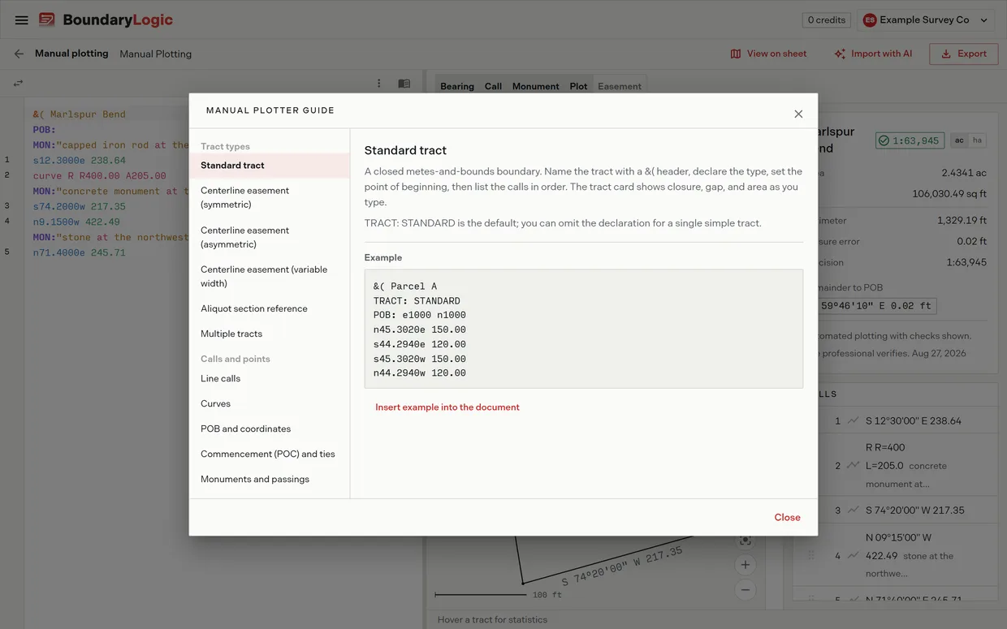Screen dimensions: 1007x629
Task: Click the Close button in guide dialog
Action: pyautogui.click(x=787, y=517)
